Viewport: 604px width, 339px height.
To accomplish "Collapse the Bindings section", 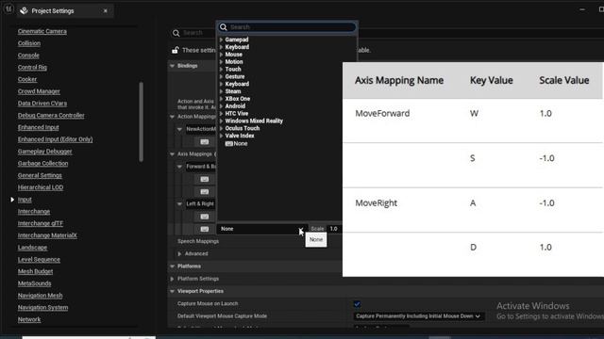I will pyautogui.click(x=172, y=66).
